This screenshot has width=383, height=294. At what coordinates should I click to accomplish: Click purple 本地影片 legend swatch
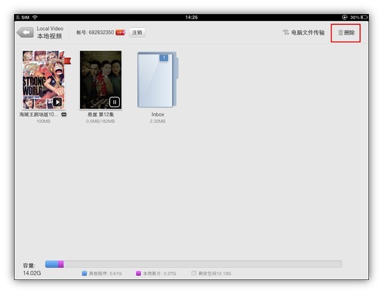coord(138,274)
